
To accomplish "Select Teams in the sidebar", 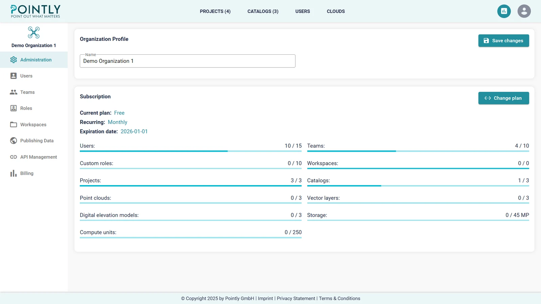I will (34, 92).
